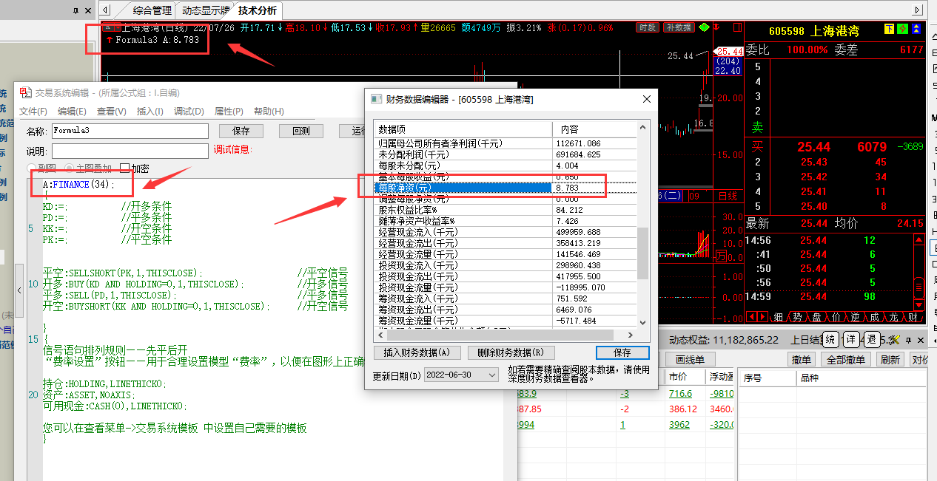Close the trading panel with X
This screenshot has width=937, height=481.
coord(921,340)
